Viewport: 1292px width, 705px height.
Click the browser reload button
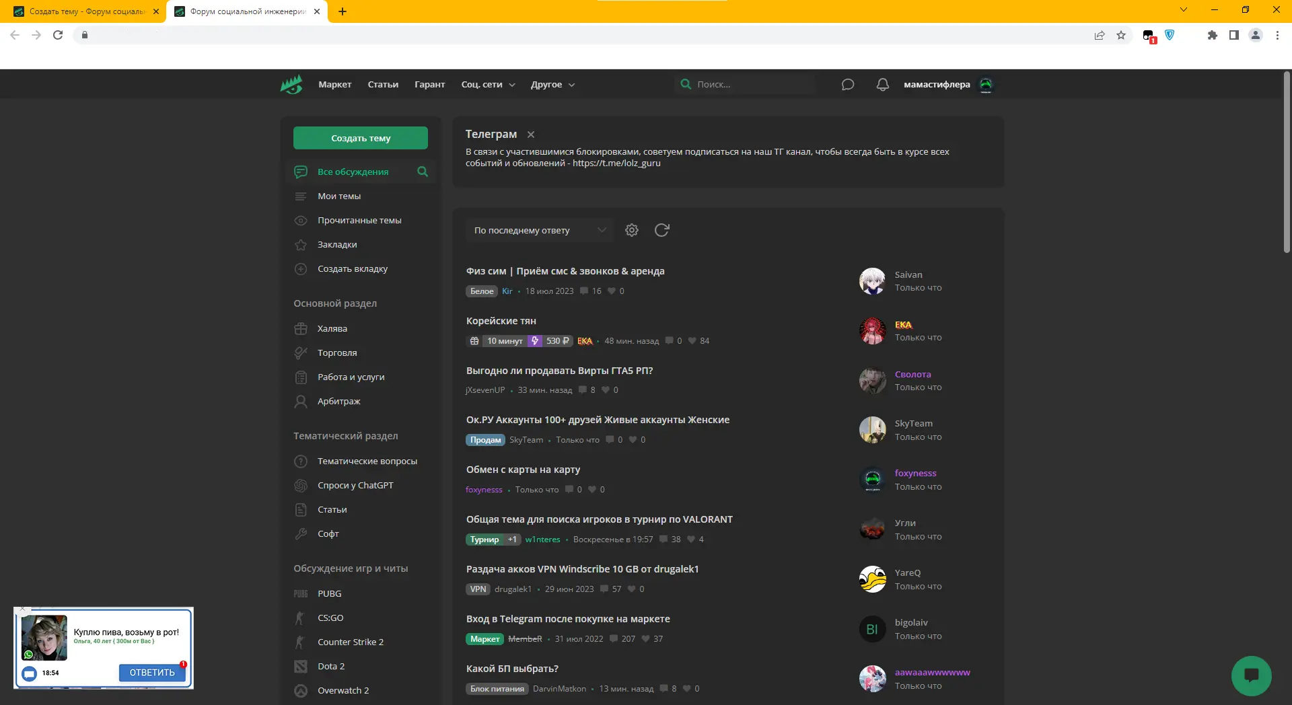click(x=58, y=35)
